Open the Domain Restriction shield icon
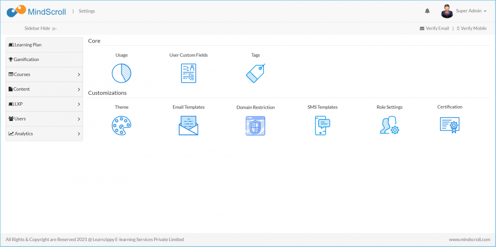496x247 pixels. click(255, 126)
